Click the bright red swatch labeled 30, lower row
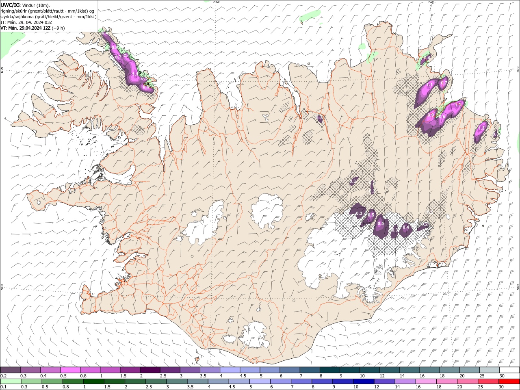520x390 pixels. click(509, 381)
